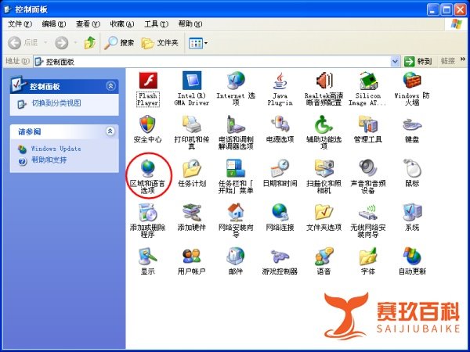This screenshot has height=352, width=470.
Task: Open 电话和调制解调器选项
Action: [236, 132]
